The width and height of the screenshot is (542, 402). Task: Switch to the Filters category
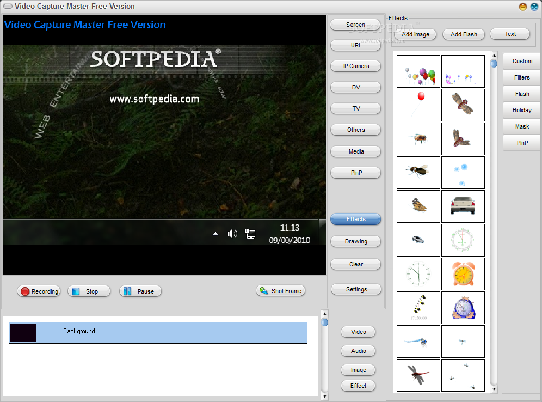[522, 77]
